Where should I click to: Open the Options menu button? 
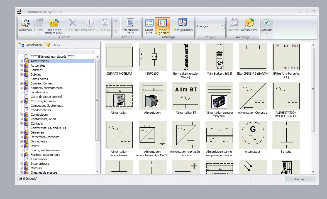(x=267, y=28)
